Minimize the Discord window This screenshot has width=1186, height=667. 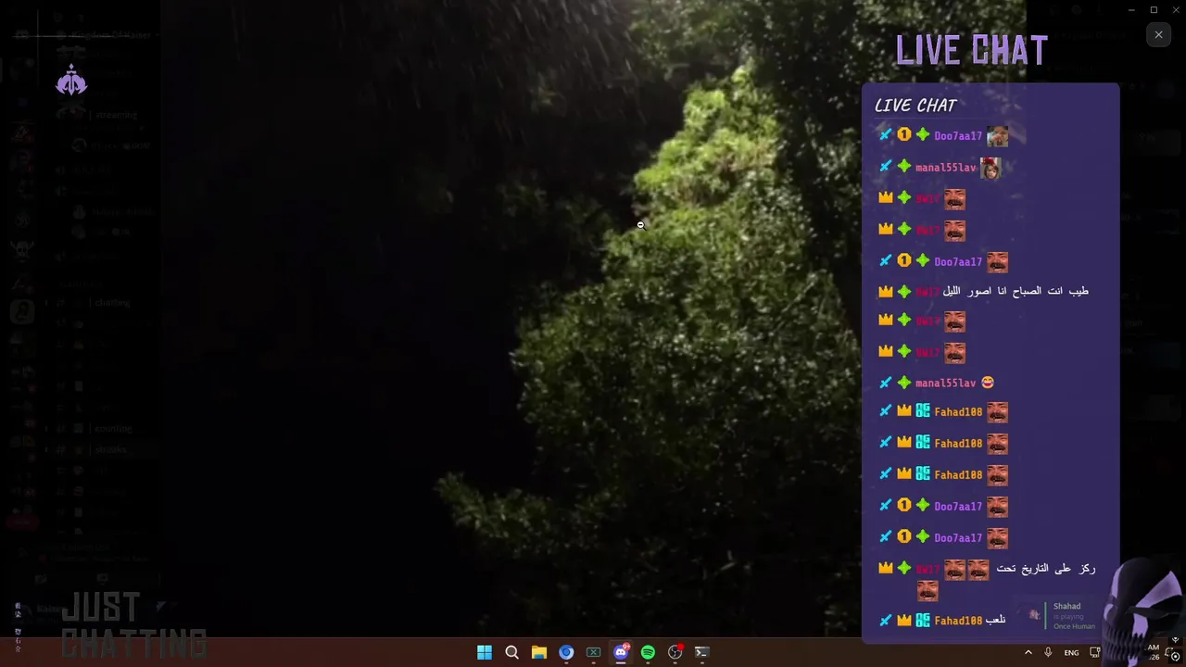pos(1131,10)
